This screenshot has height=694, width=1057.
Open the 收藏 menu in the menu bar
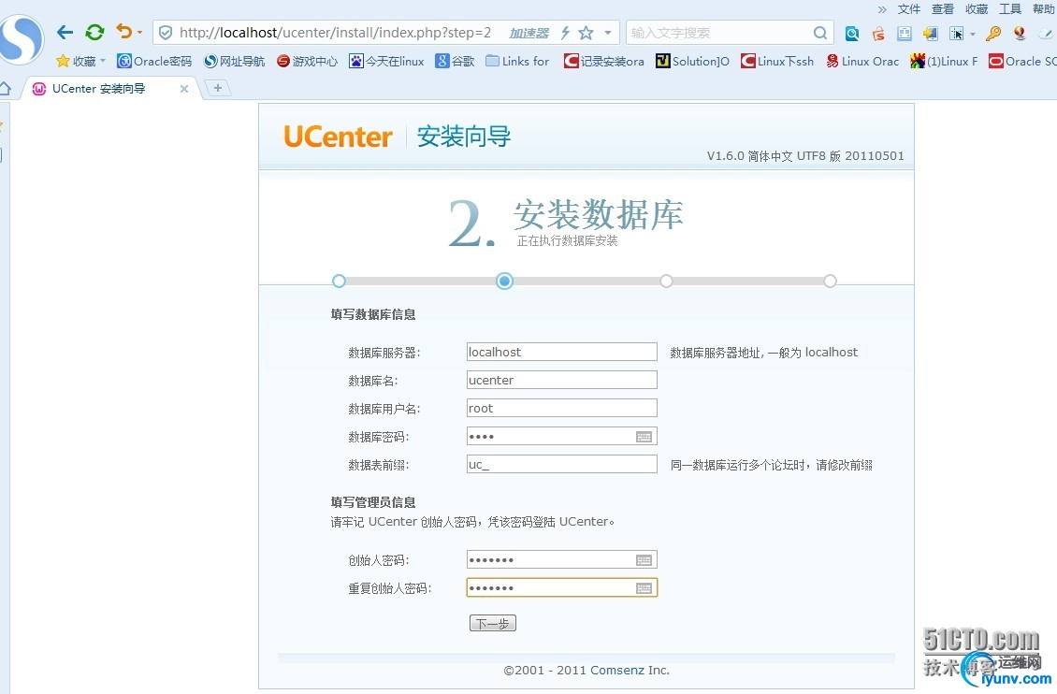[977, 8]
